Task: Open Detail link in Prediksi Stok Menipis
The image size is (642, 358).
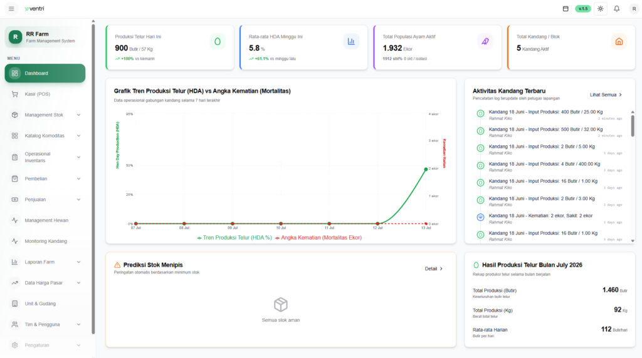Action: [434, 268]
